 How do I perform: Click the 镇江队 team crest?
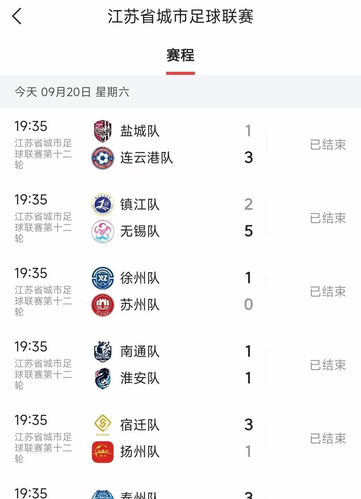coord(103,205)
